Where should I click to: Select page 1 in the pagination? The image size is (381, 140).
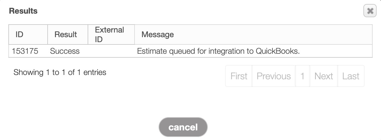302,76
